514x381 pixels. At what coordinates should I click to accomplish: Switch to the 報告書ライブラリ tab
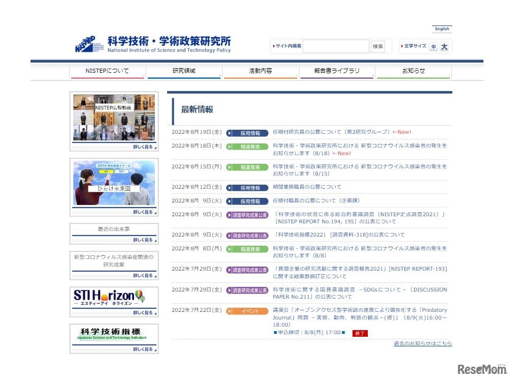click(x=337, y=72)
